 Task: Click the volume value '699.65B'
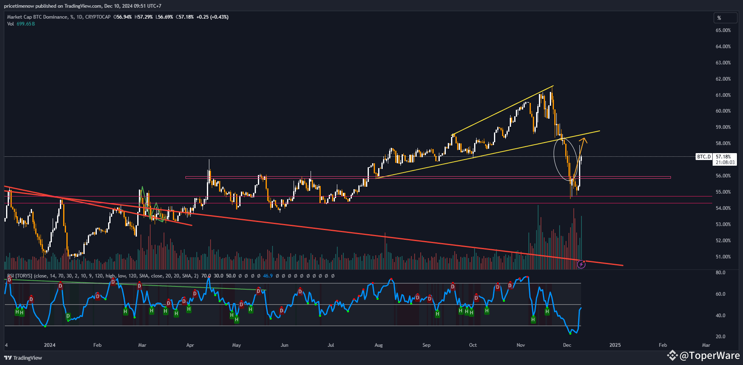coord(26,24)
